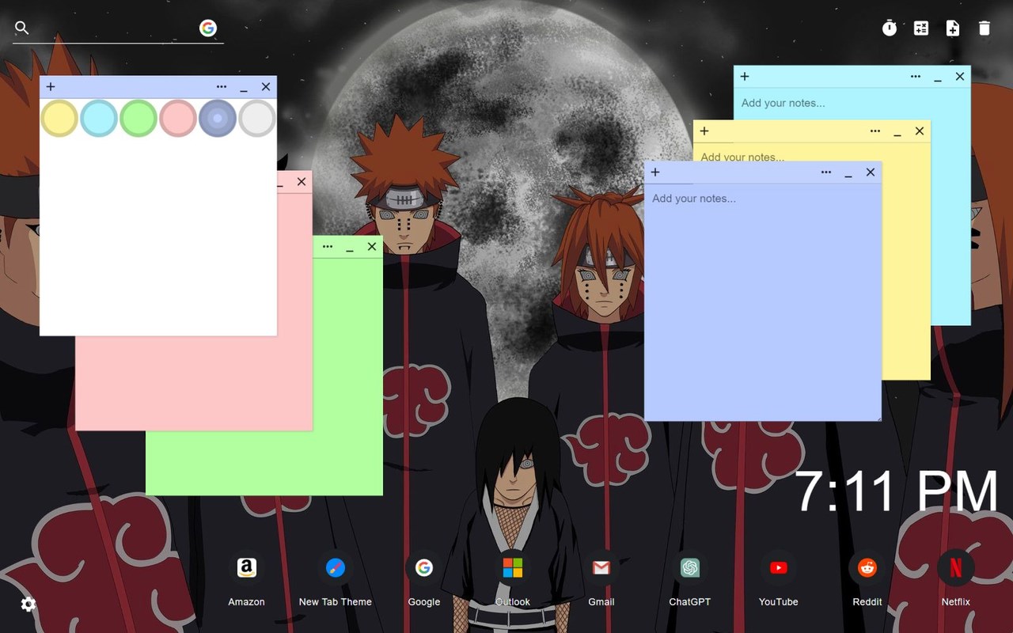Open the New Tab Theme shortcut

point(335,568)
